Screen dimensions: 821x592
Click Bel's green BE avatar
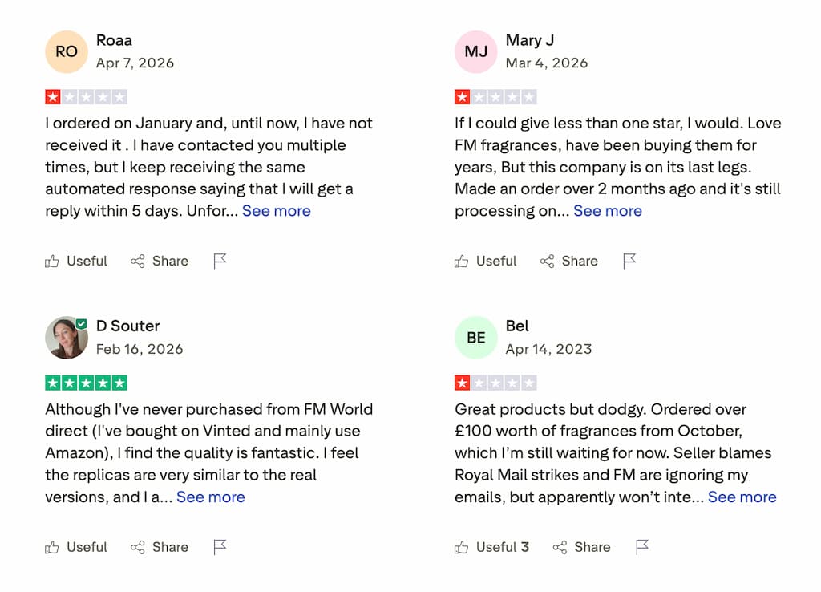[476, 338]
